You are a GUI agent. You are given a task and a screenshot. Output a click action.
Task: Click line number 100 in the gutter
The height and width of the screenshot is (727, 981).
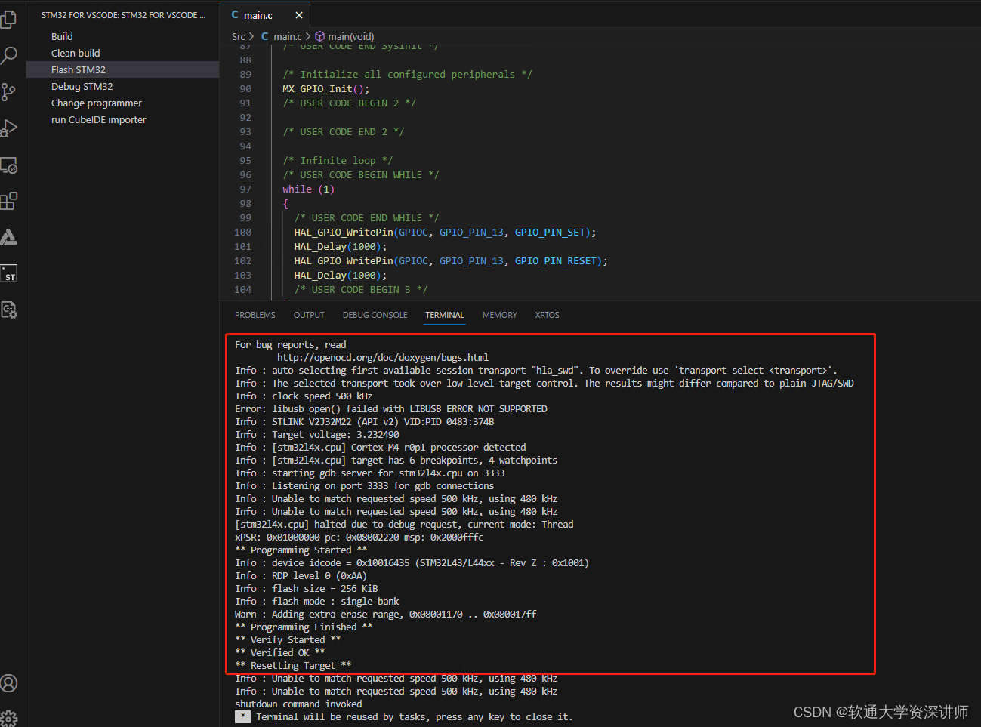coord(243,233)
